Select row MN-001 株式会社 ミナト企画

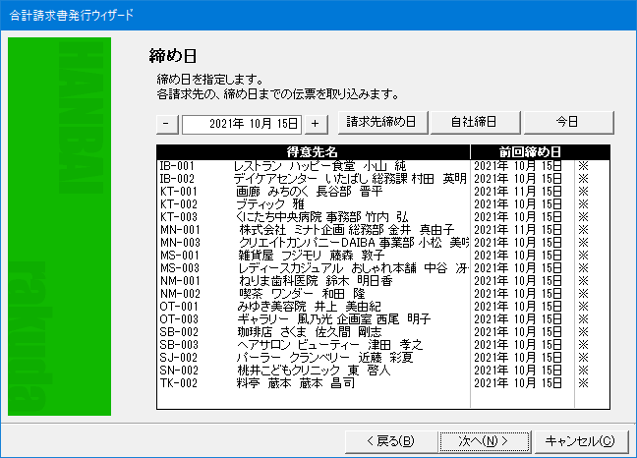(383, 230)
